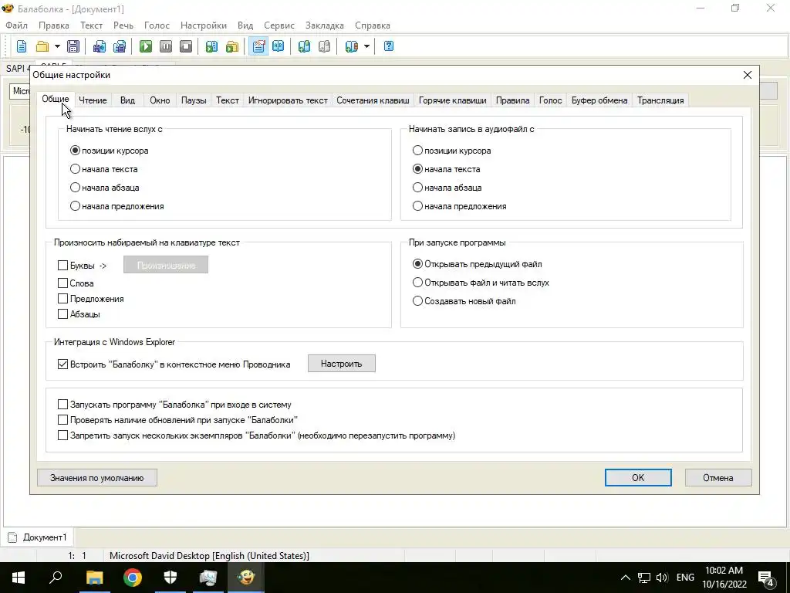The width and height of the screenshot is (790, 593).
Task: Click the Save floppy disk icon
Action: tap(73, 46)
